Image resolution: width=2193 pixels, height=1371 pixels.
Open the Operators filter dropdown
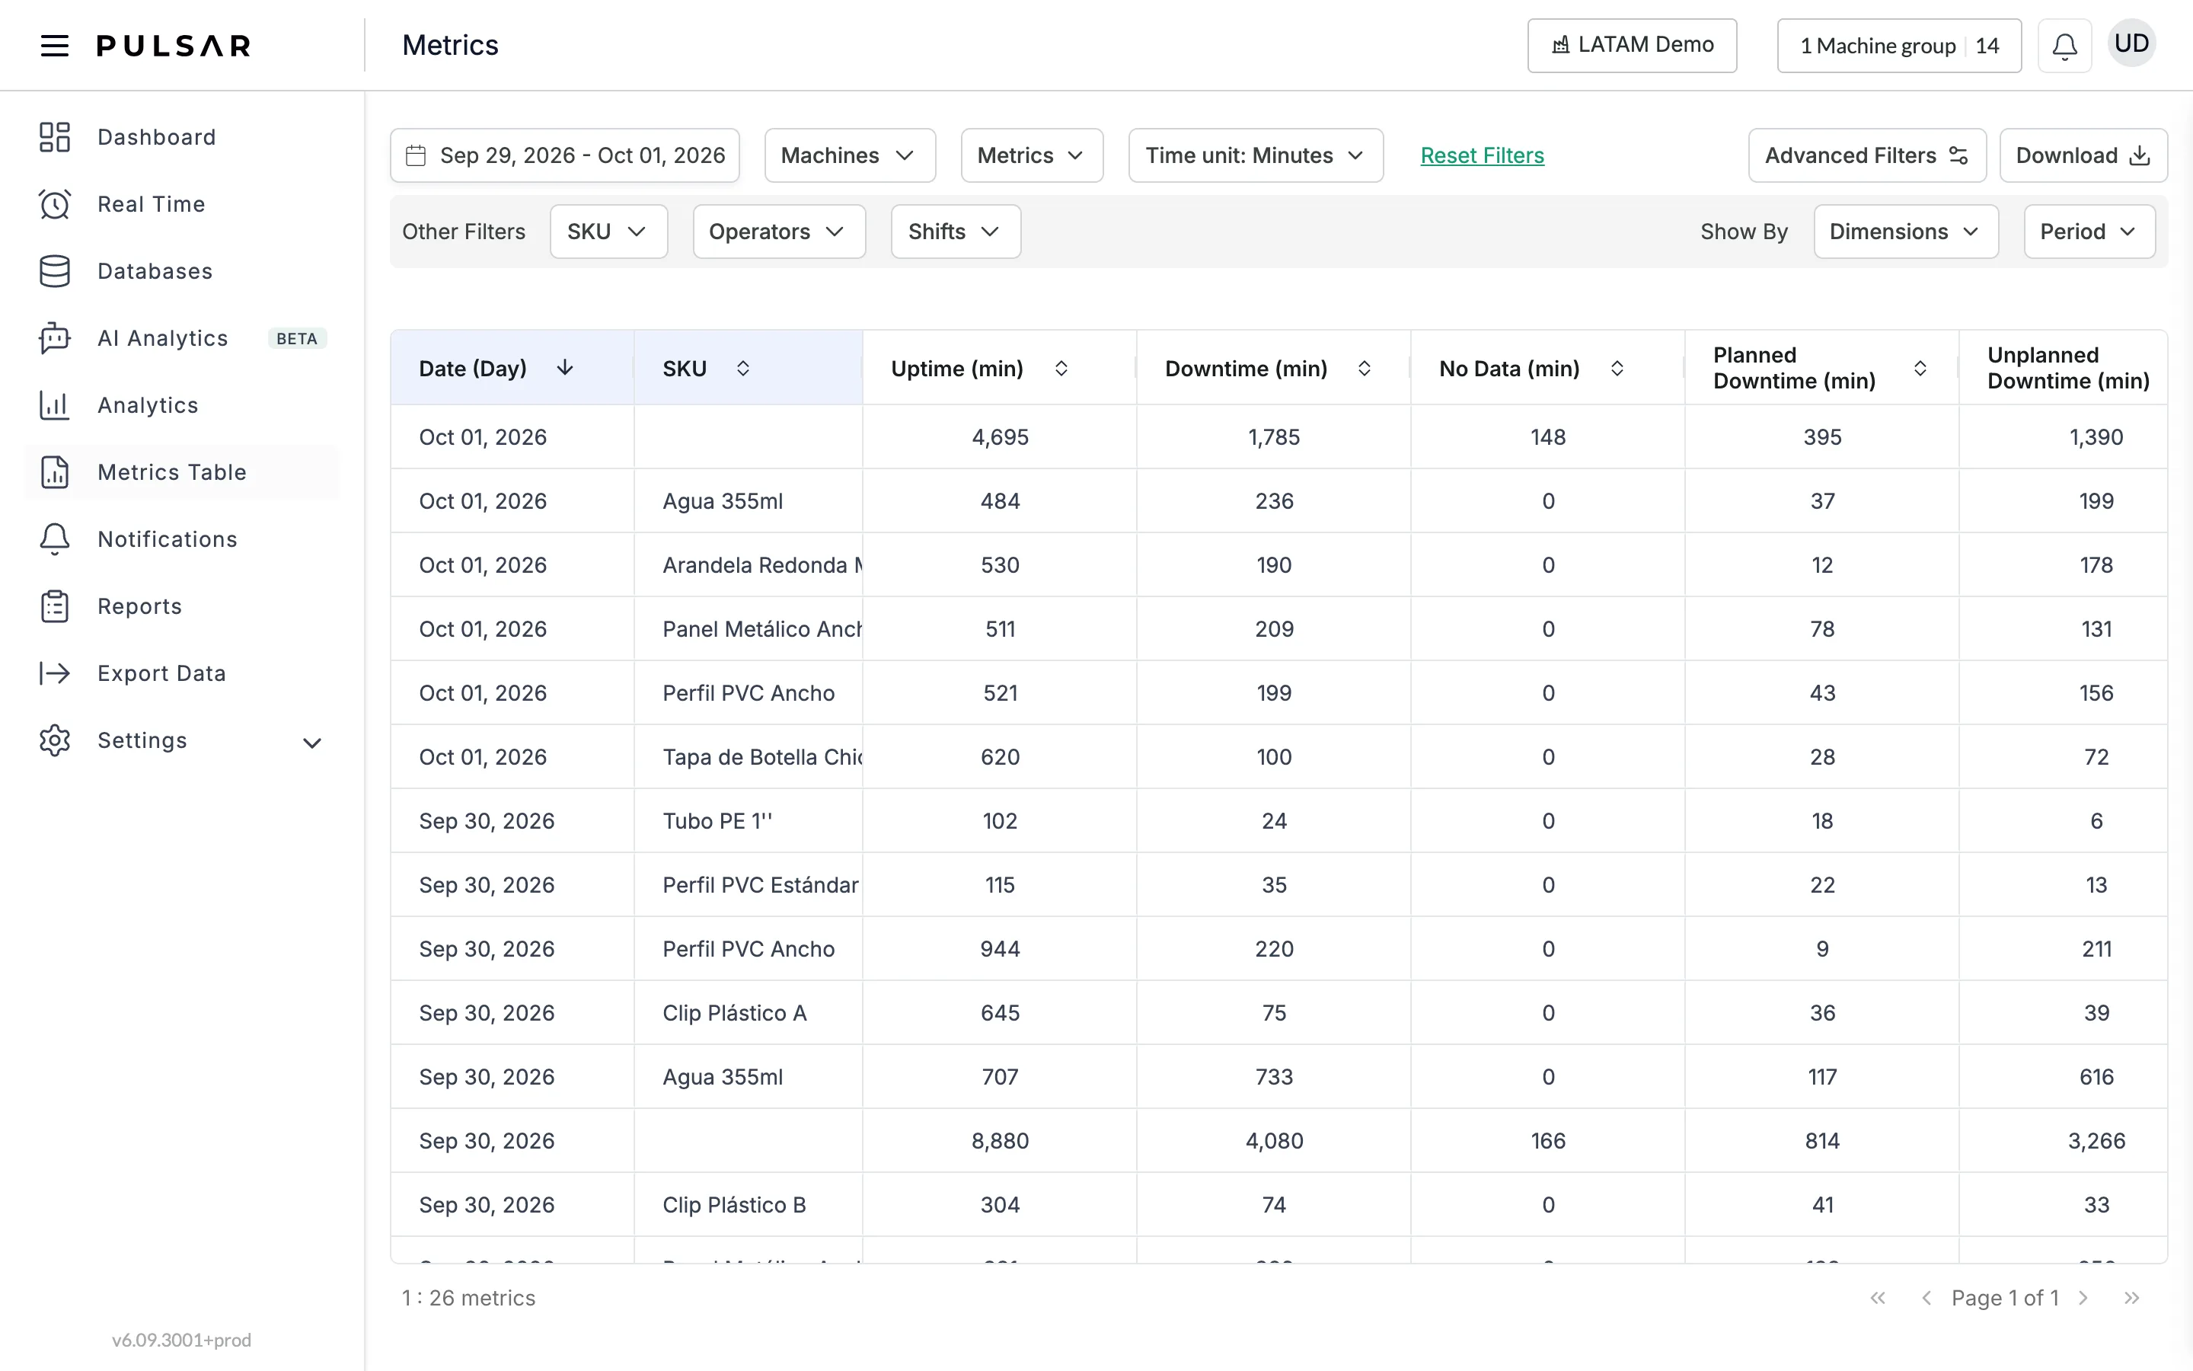(x=778, y=232)
